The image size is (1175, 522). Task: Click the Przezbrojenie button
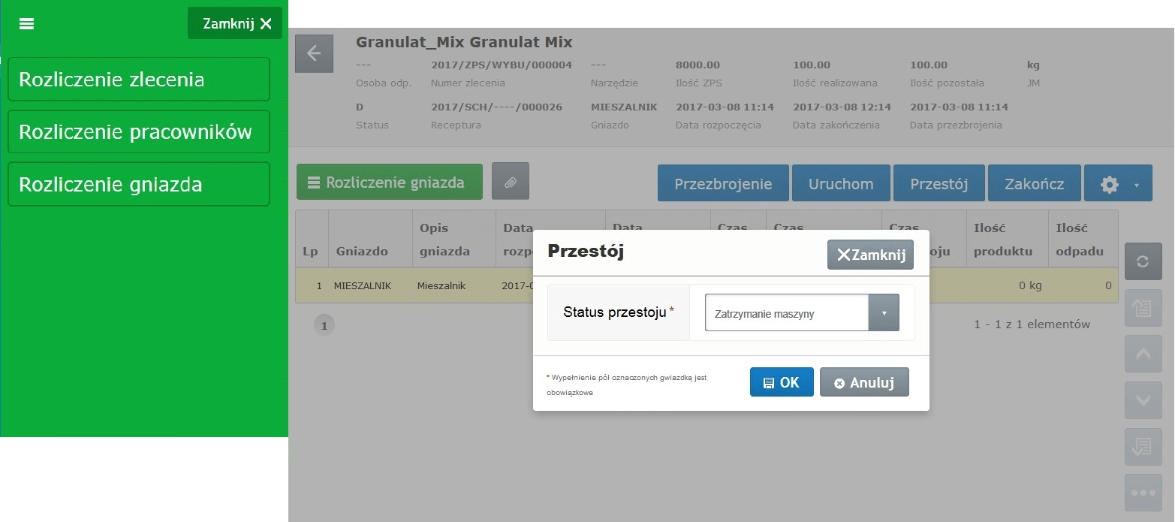[723, 183]
